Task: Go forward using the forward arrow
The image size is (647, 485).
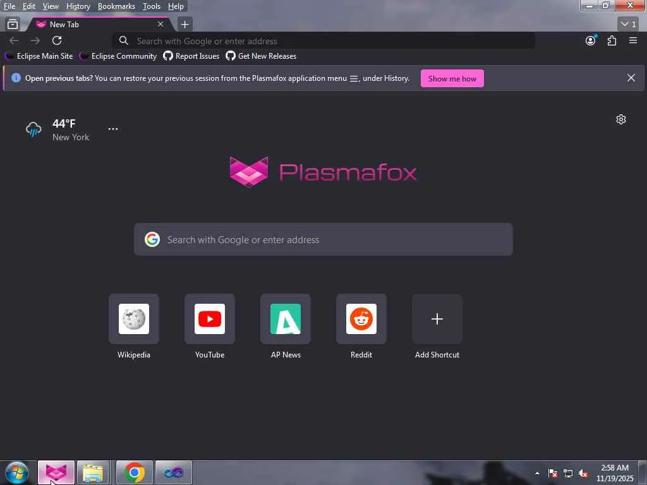Action: [35, 40]
